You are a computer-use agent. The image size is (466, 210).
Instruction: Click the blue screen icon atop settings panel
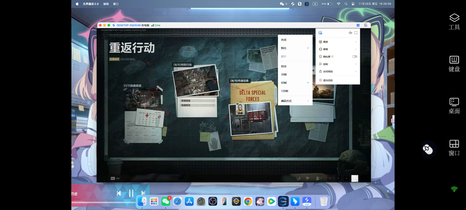pyautogui.click(x=320, y=33)
